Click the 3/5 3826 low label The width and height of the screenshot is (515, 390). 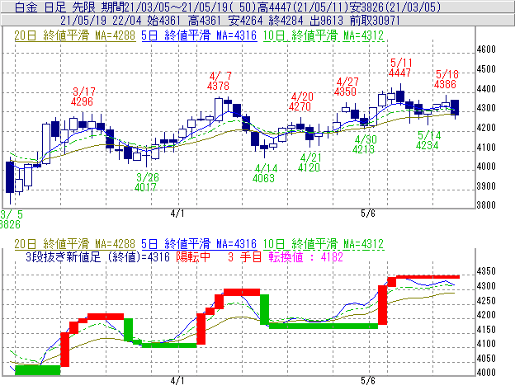click(x=12, y=219)
